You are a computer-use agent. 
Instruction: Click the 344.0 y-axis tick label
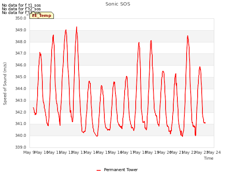[x=21, y=88]
